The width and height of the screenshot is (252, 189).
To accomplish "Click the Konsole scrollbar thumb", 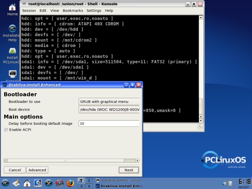I will point(201,106).
